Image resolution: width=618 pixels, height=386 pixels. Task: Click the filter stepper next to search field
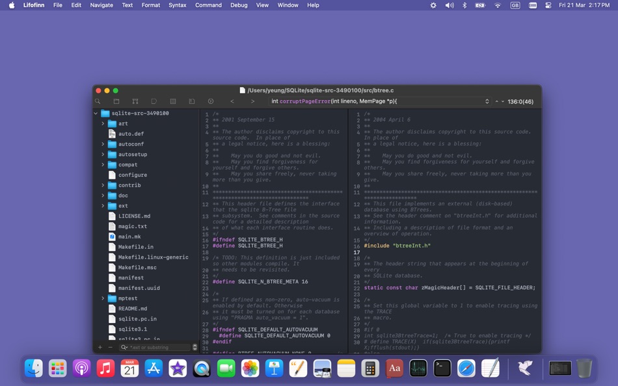click(195, 348)
